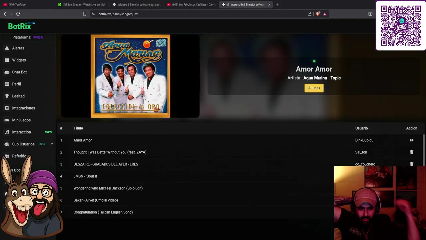Image resolution: width=426 pixels, height=240 pixels.
Task: Open the Interacción menu item
Action: [21, 132]
